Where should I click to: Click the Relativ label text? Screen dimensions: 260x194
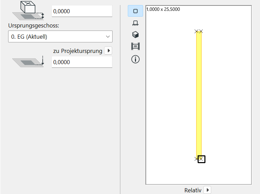[x=193, y=190]
